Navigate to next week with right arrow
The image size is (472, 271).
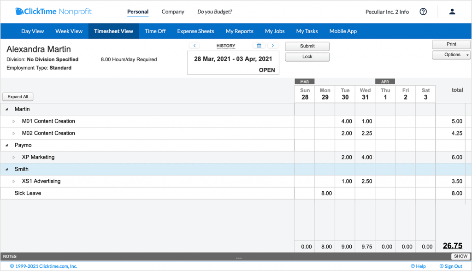tap(272, 45)
